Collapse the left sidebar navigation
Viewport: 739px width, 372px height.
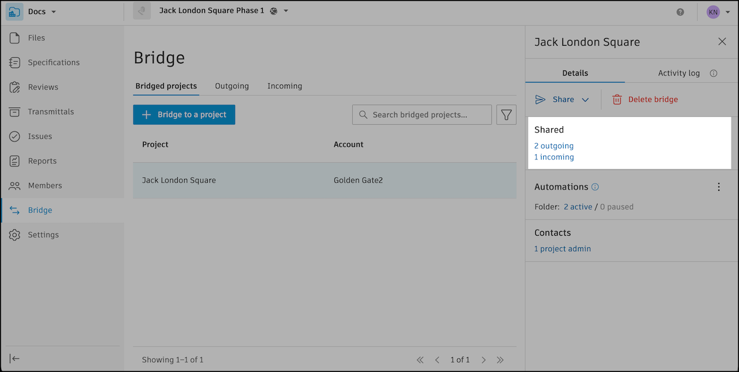coord(15,359)
